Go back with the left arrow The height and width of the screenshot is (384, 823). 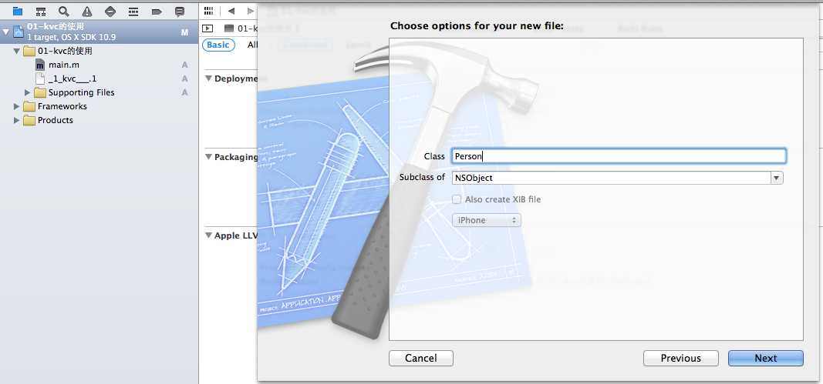231,11
